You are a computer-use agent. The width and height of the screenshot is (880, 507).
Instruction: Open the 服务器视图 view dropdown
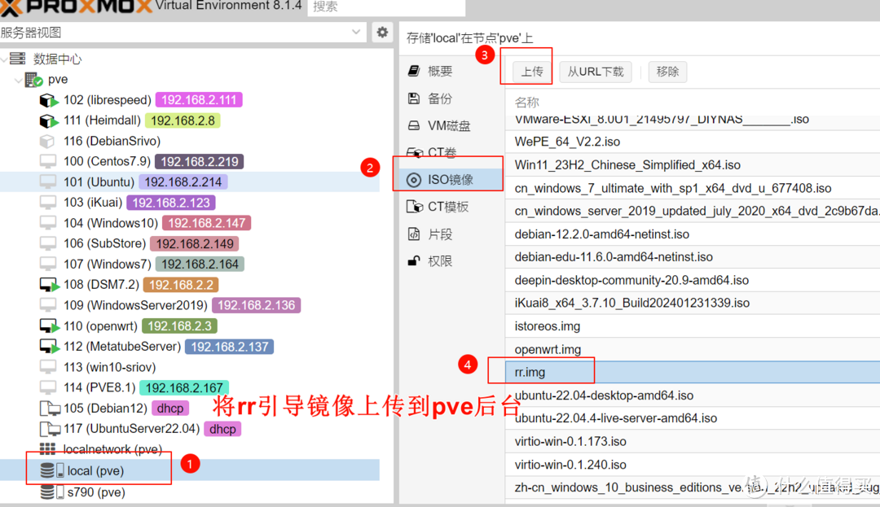point(354,32)
